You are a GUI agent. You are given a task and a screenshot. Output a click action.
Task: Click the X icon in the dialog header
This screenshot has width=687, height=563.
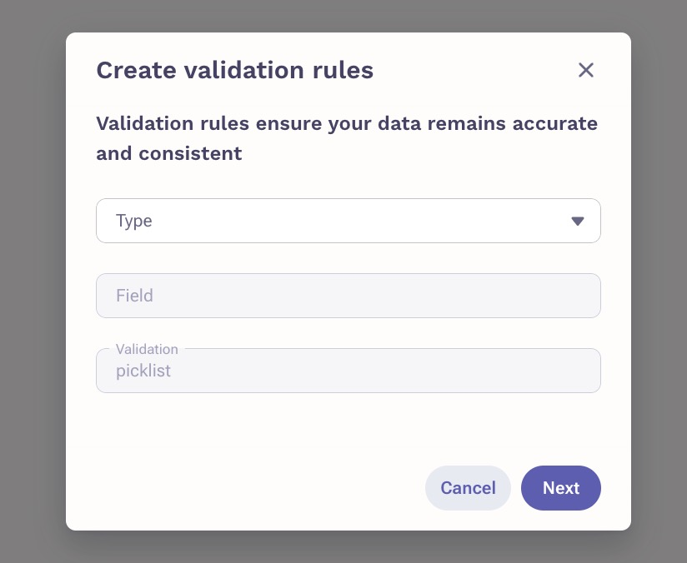coord(586,70)
